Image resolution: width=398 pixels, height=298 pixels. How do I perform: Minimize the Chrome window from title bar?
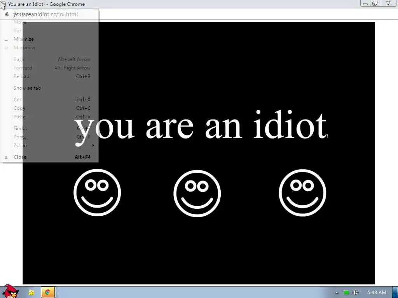365,3
